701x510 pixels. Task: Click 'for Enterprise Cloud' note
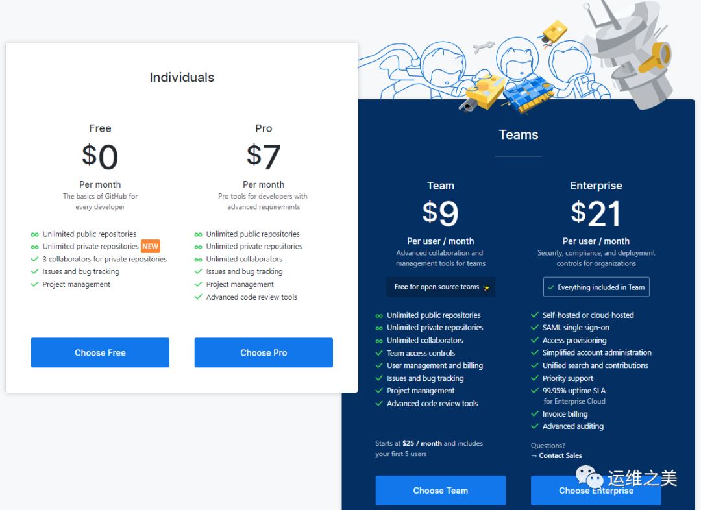(x=574, y=402)
